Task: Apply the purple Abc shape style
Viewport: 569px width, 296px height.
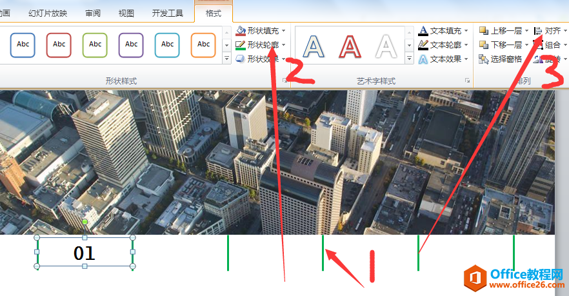Action: point(131,45)
